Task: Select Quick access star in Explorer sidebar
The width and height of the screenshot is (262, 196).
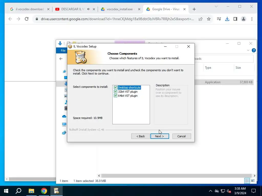Action: (x=64, y=71)
